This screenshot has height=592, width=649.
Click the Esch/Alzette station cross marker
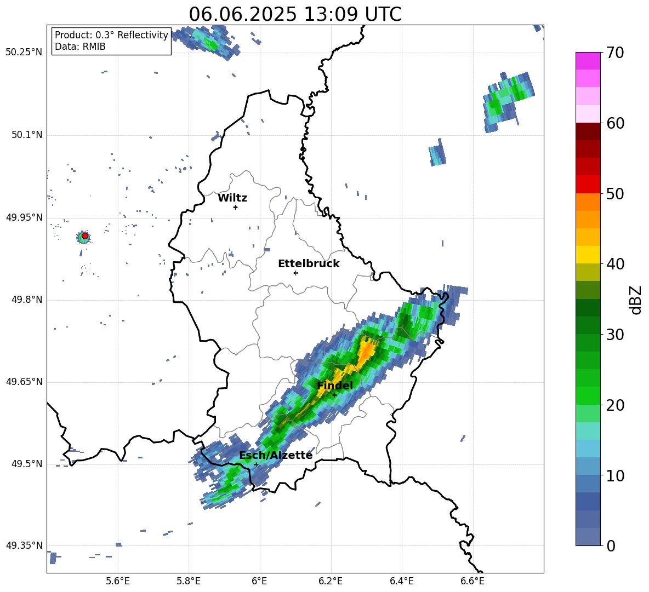(256, 464)
